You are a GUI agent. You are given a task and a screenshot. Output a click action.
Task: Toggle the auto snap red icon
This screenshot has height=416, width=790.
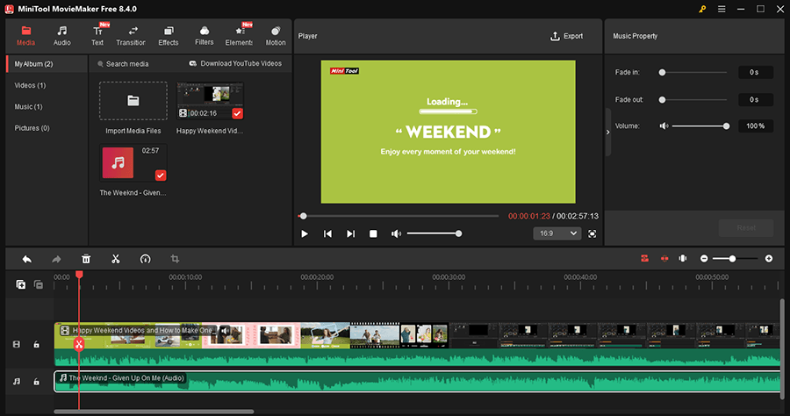tap(644, 258)
